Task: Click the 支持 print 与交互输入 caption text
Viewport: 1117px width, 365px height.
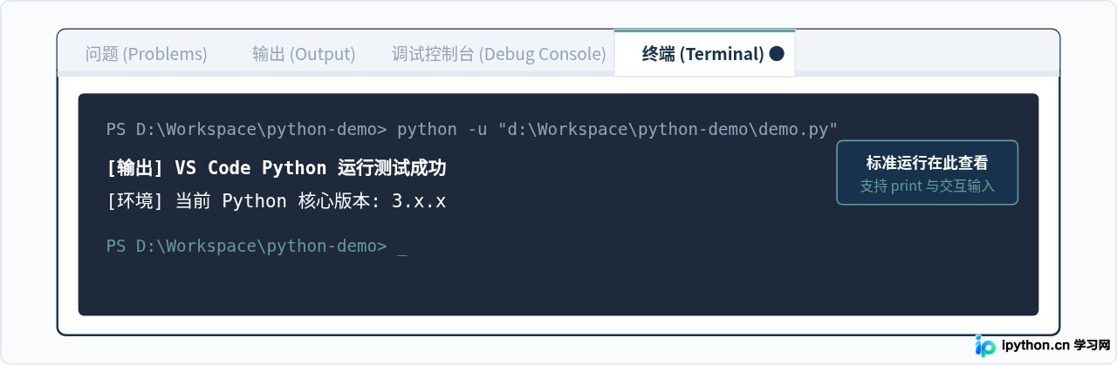Action: click(927, 186)
